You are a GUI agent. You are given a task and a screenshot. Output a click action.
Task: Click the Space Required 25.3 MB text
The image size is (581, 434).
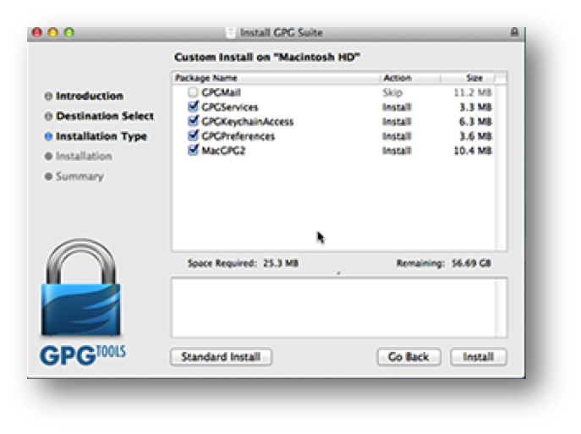click(x=243, y=263)
